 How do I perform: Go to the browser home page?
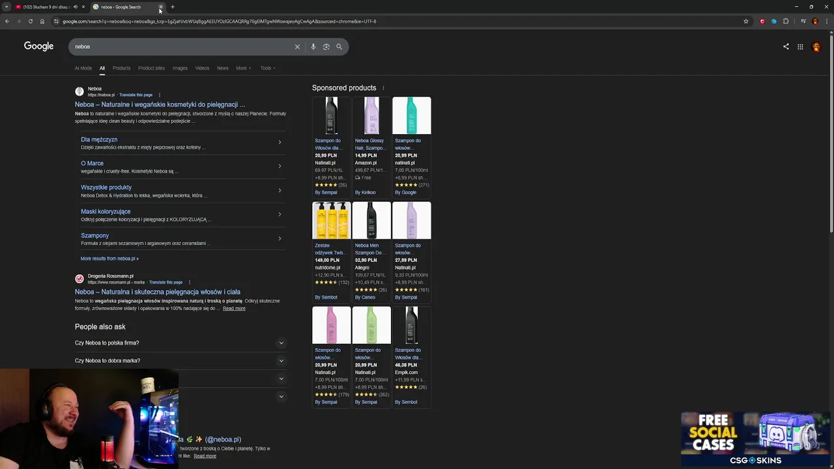coord(42,21)
